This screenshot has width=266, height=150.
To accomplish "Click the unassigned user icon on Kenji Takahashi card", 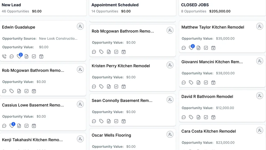I will [80, 139].
